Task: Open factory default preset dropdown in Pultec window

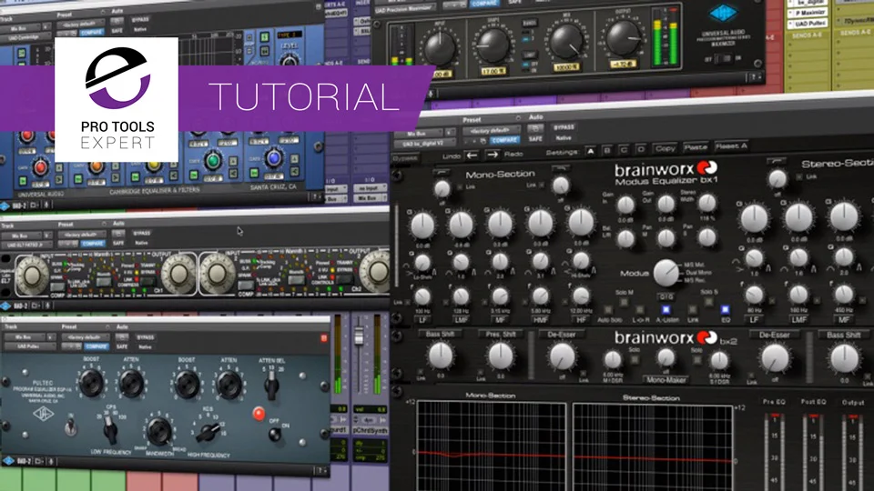Action: coord(84,337)
